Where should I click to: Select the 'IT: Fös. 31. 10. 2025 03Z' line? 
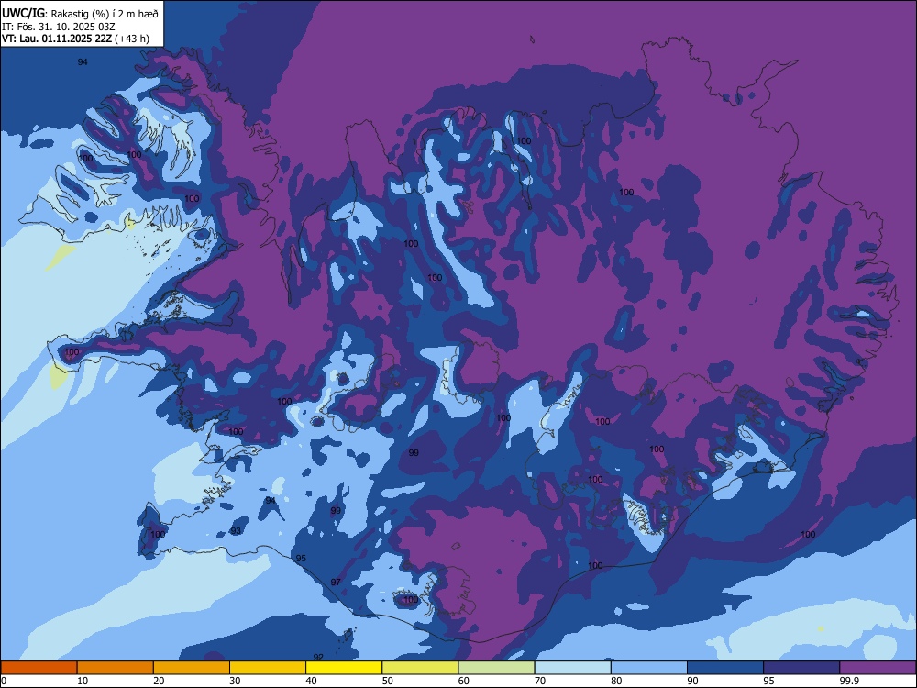point(59,27)
